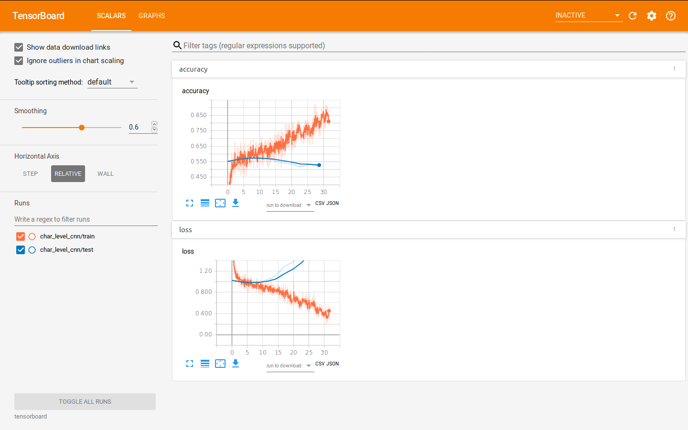Screen dimensions: 688x430
Task: Click the smoothing value 0.6 field
Action: 139,127
